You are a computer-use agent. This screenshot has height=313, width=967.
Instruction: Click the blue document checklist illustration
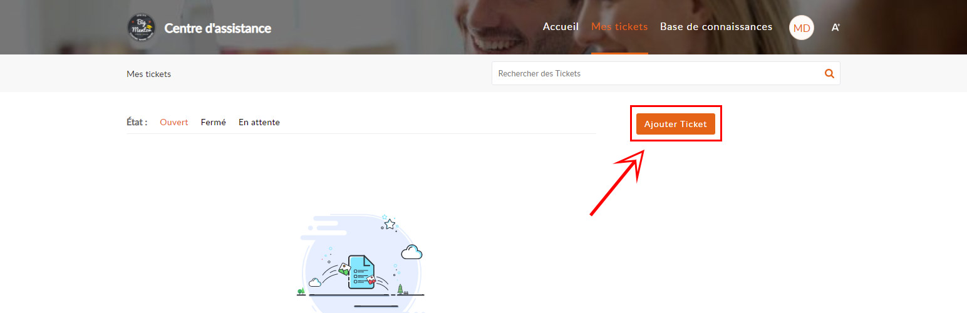(x=361, y=272)
